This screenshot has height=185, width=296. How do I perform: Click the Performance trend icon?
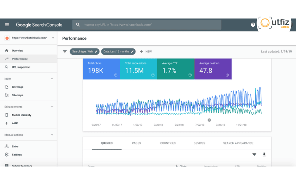coord(7,59)
